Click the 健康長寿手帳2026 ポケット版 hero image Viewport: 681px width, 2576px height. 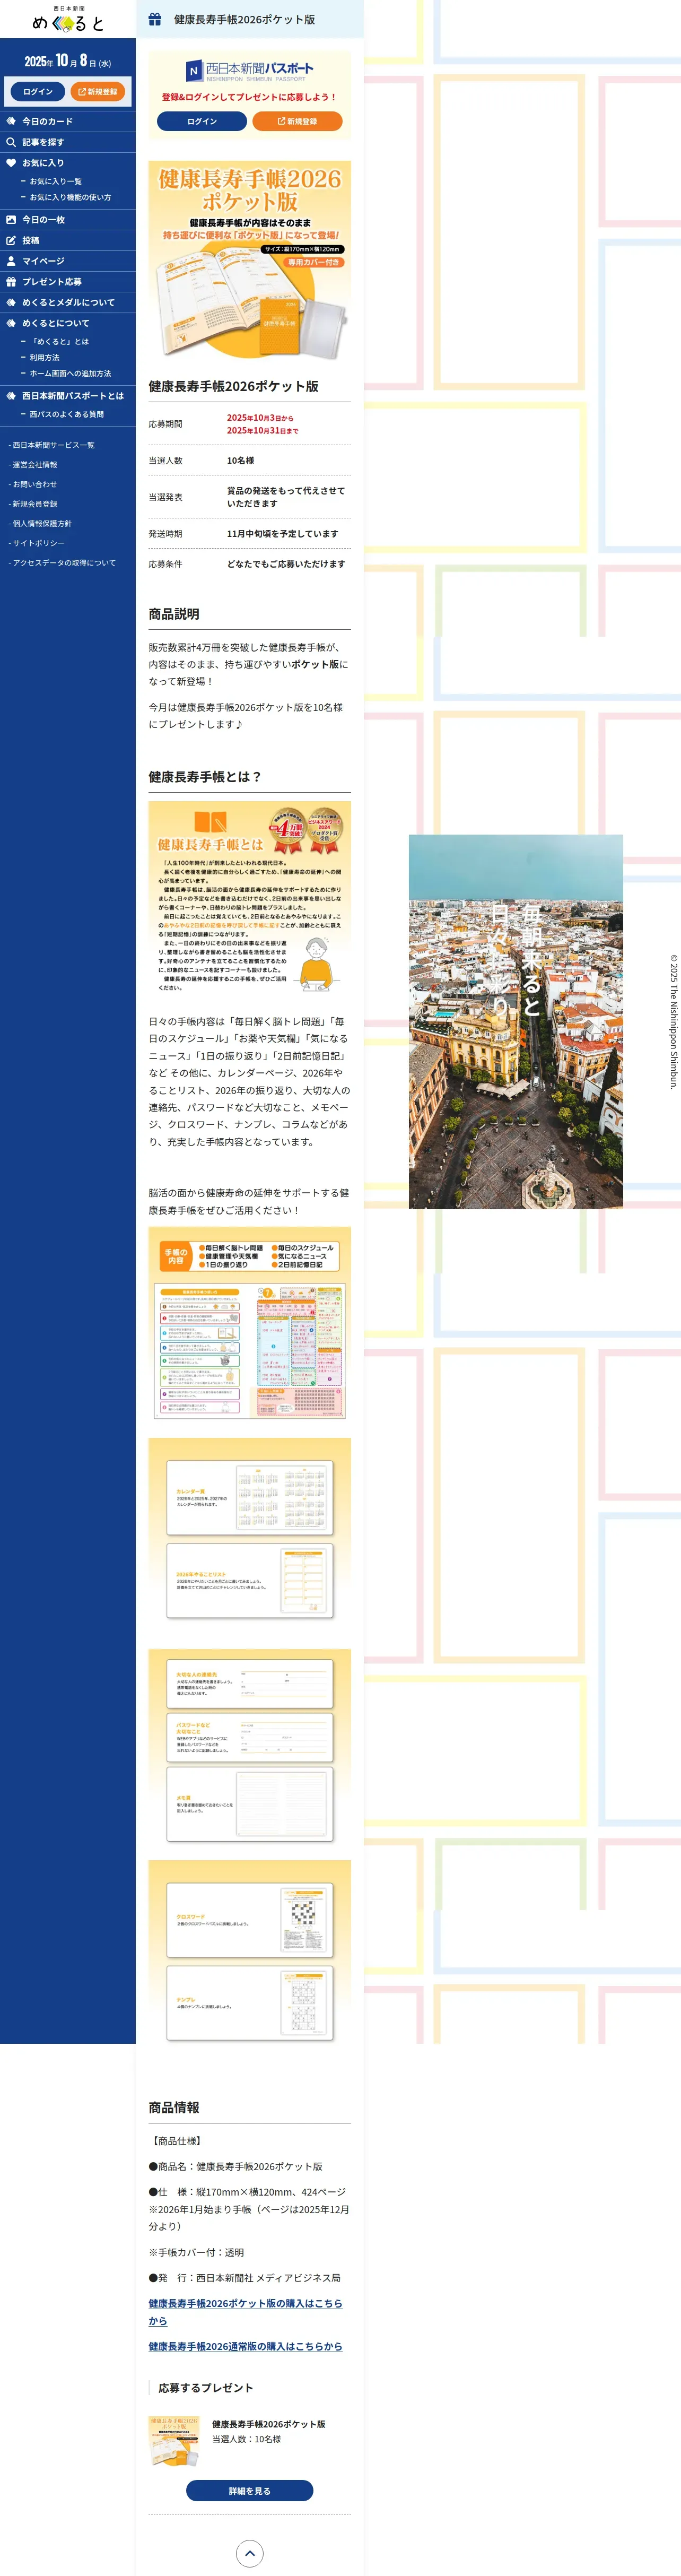tap(250, 260)
